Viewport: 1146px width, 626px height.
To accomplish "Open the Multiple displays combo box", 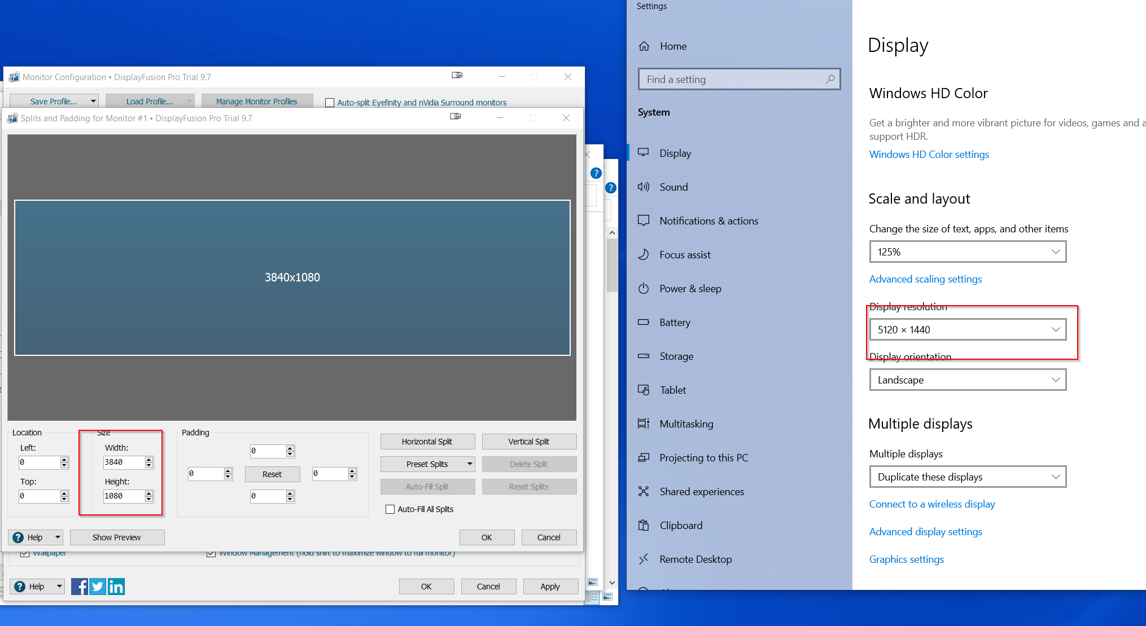I will coord(968,477).
